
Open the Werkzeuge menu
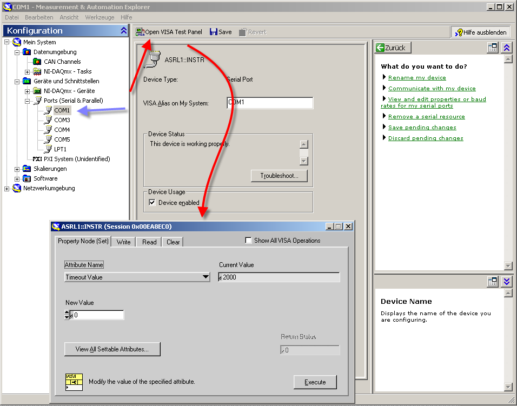tap(100, 17)
